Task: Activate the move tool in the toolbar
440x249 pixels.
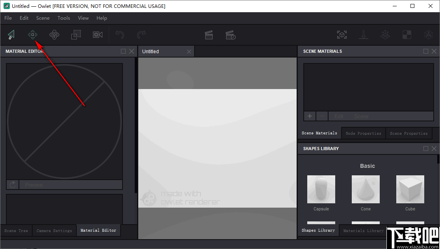Action: pyautogui.click(x=33, y=35)
